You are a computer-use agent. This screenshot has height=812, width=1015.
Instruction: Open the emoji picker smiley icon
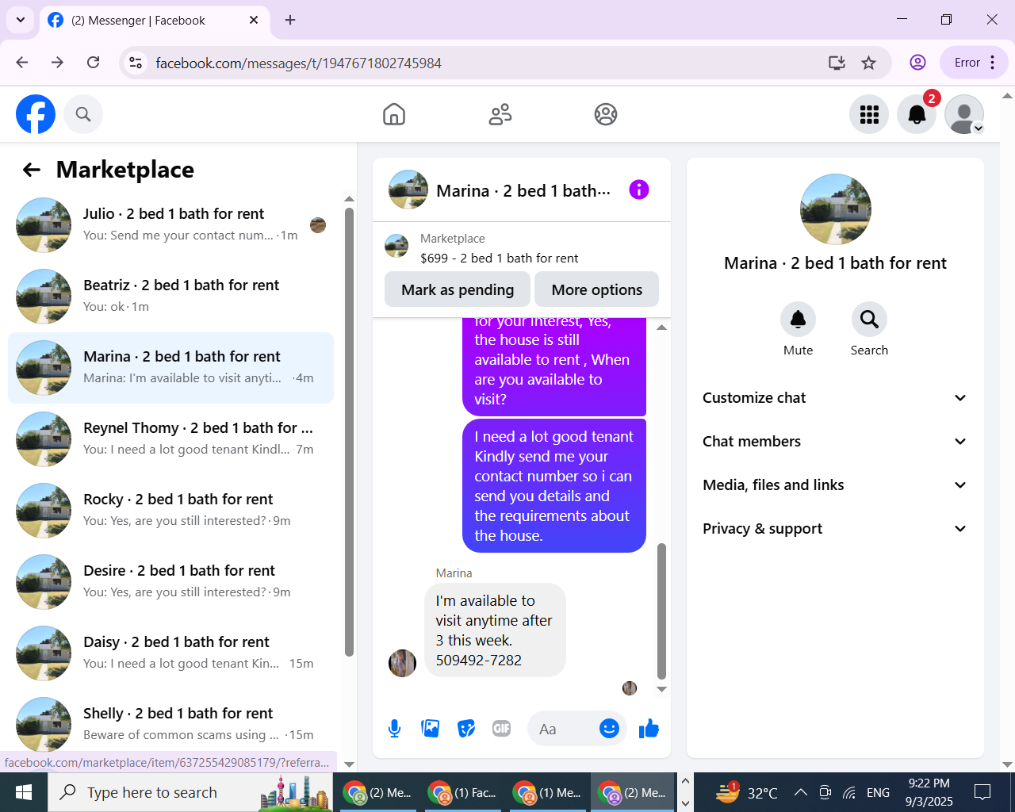(609, 729)
